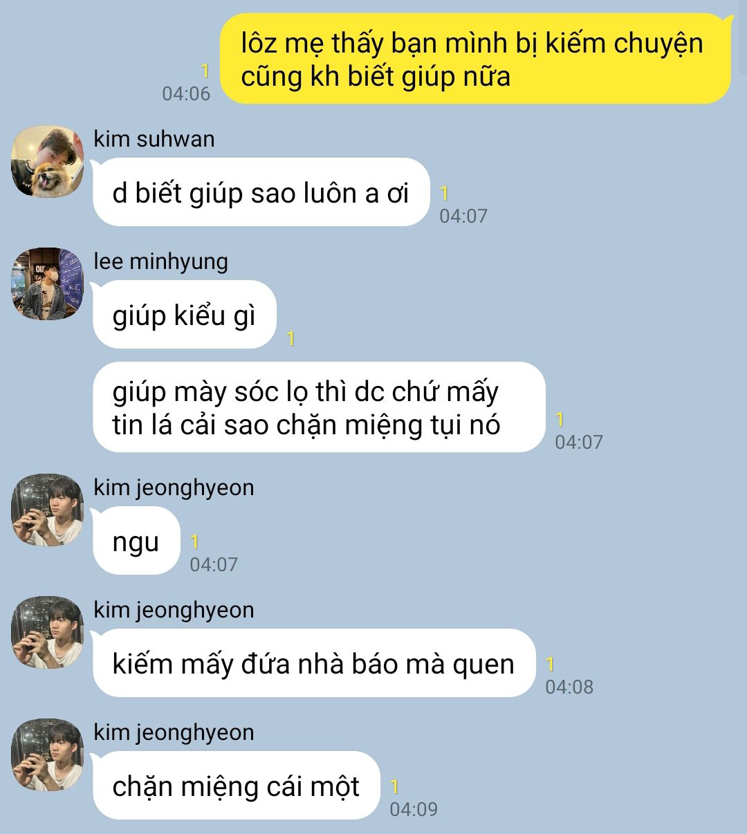Tap the "giúp mày sóc lọ thì dc" message
Viewport: 747px width, 834px height.
(319, 407)
